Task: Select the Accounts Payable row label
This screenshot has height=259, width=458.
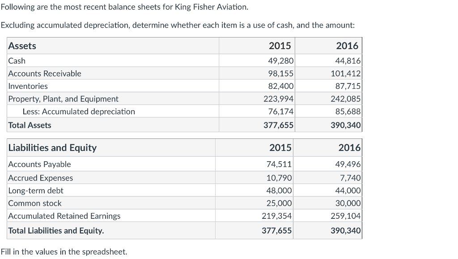Action: click(x=40, y=164)
